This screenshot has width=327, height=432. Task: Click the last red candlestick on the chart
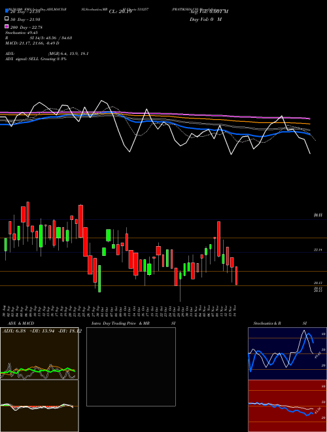click(x=237, y=275)
